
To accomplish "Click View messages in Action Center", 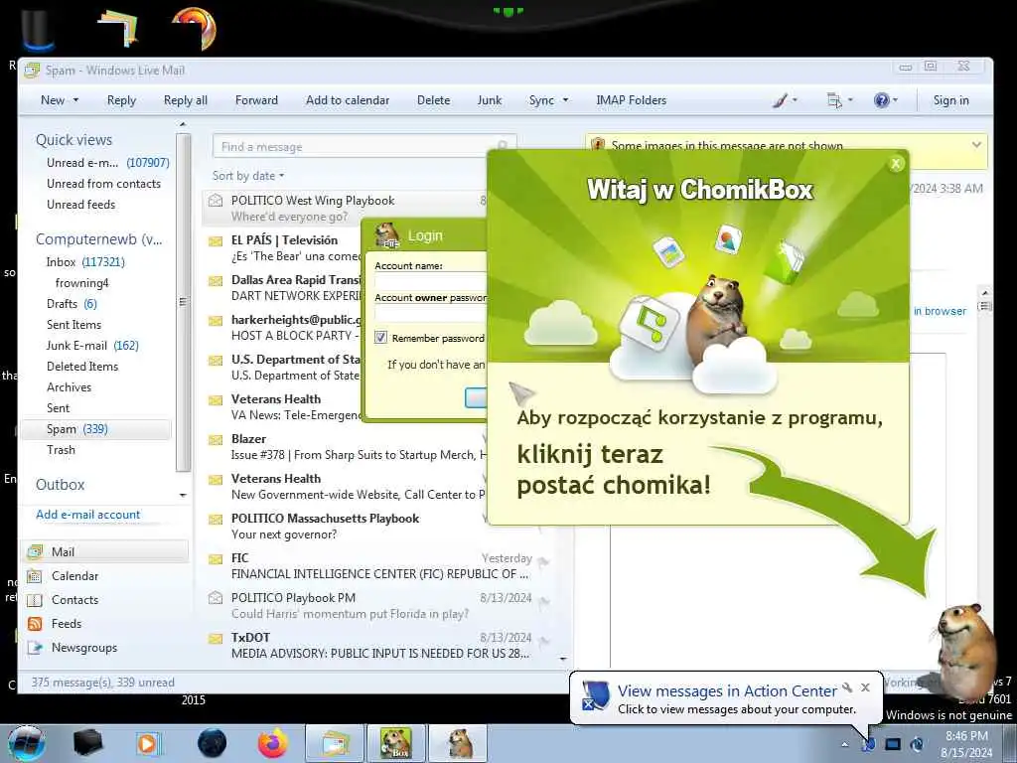I will (x=727, y=691).
